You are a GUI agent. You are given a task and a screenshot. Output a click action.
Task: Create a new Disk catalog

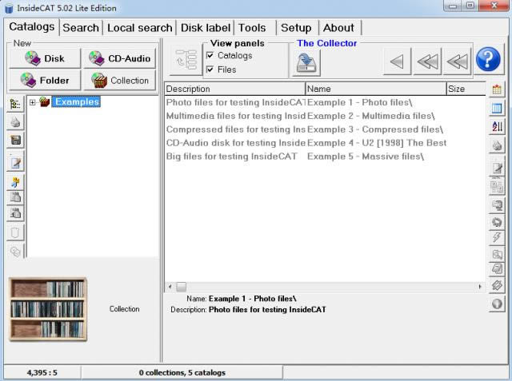(x=45, y=58)
